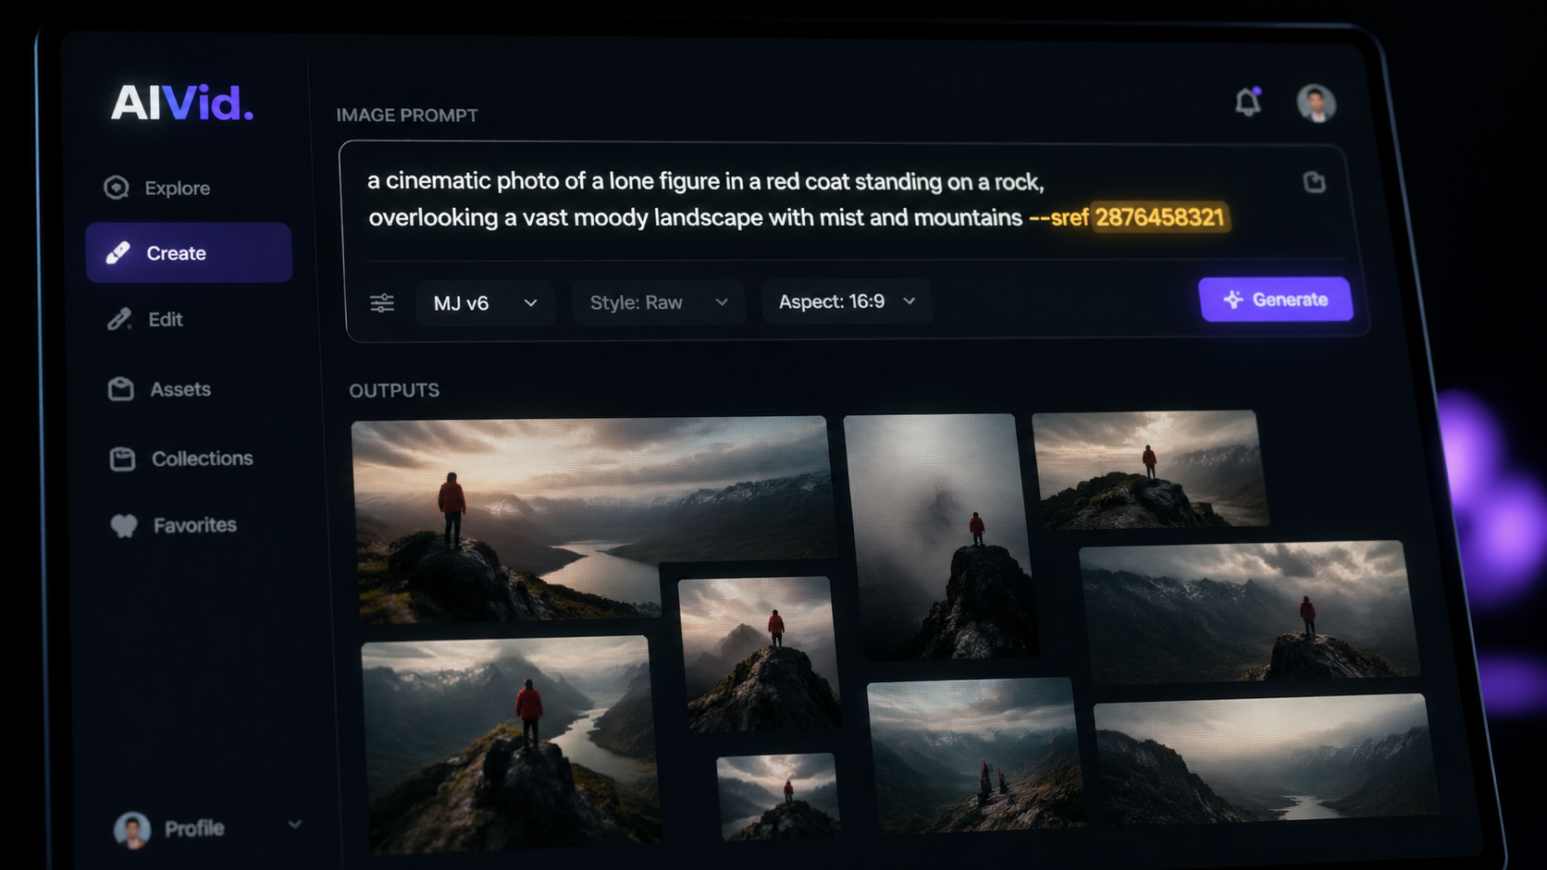Select the Create pencil icon

point(118,252)
